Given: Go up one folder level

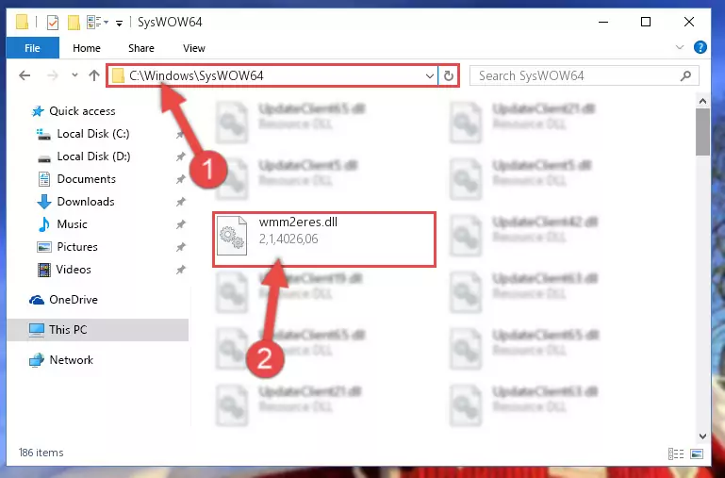Looking at the screenshot, I should pos(94,75).
